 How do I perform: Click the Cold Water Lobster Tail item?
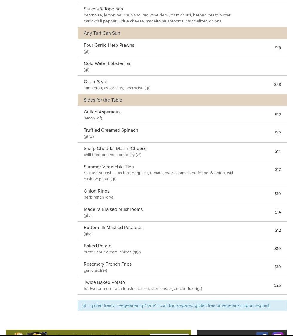click(108, 63)
